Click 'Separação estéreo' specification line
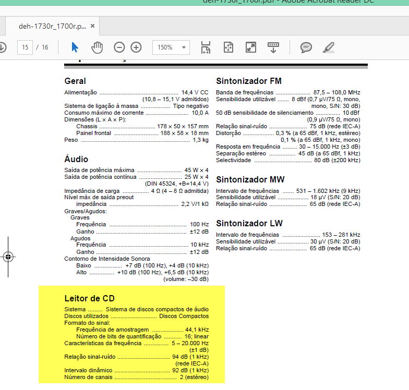The image size is (409, 390). [288, 153]
